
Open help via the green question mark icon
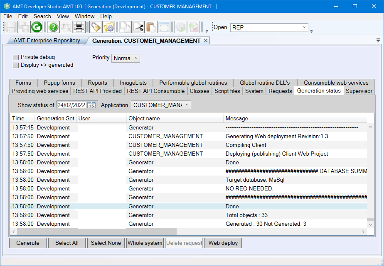(53, 27)
